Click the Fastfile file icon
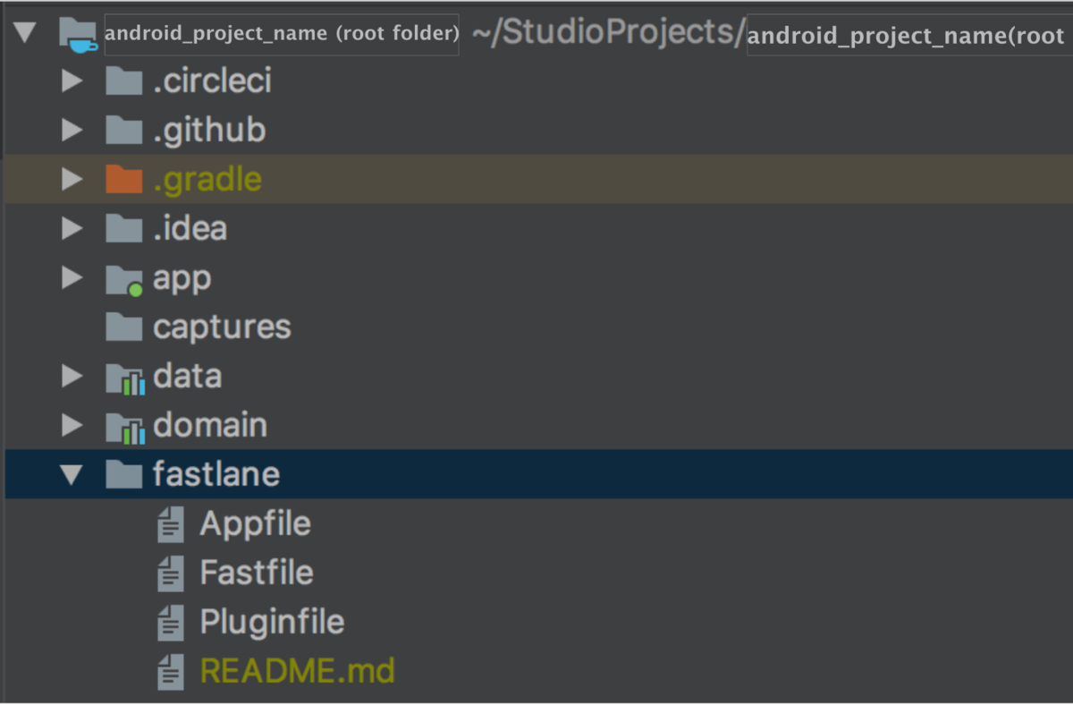Viewport: 1073px width, 705px height. point(171,573)
